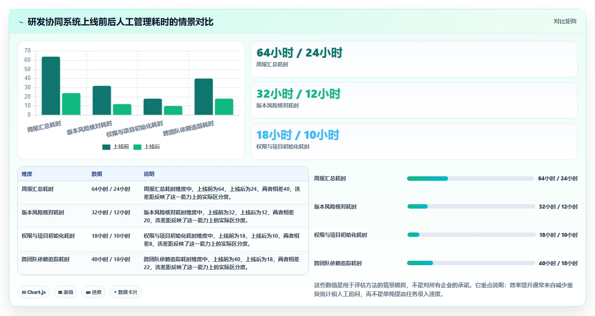The height and width of the screenshot is (316, 595).
Task: Click the 进度 tag chip
Action: click(93, 292)
